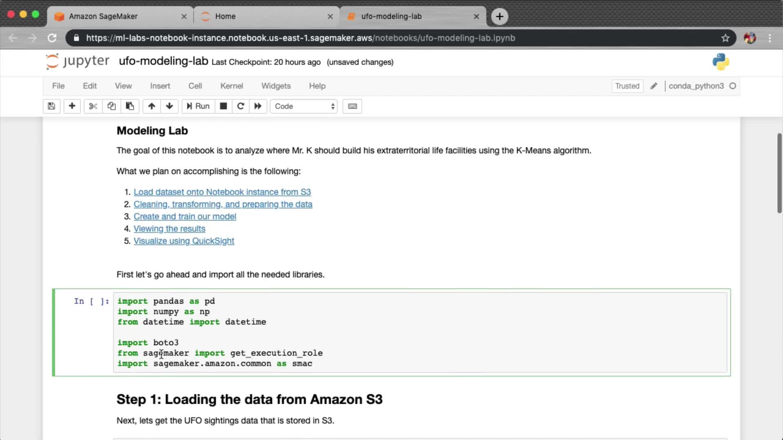The image size is (783, 440).
Task: Interrupt the kernel with stop icon
Action: 223,106
